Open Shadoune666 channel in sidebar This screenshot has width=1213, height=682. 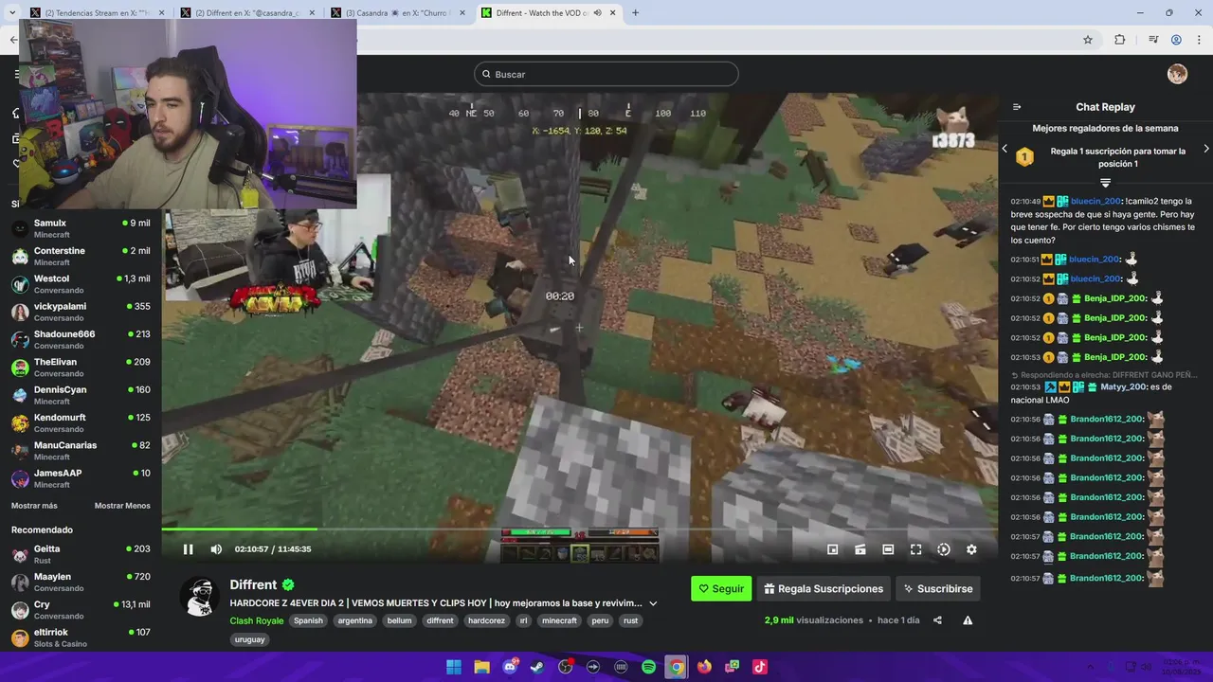click(x=81, y=339)
